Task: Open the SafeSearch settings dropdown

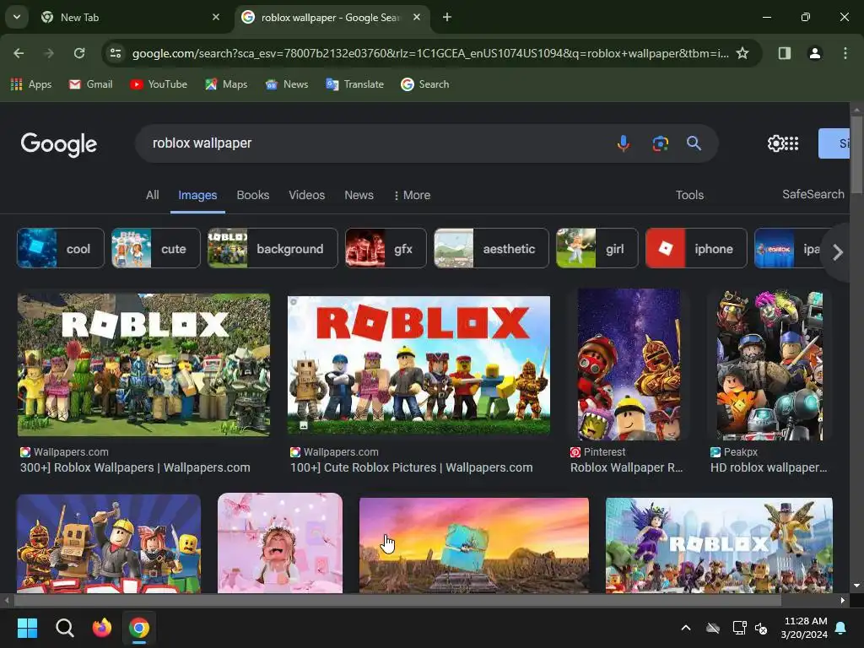Action: pos(813,194)
